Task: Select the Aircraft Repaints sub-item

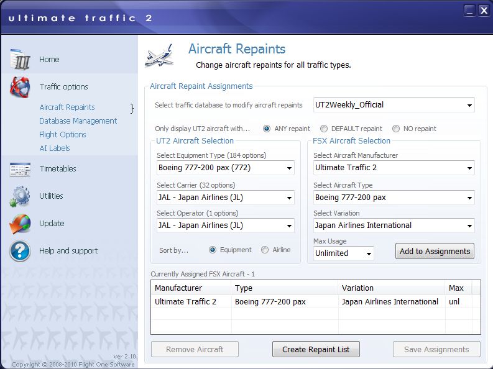Action: 67,107
